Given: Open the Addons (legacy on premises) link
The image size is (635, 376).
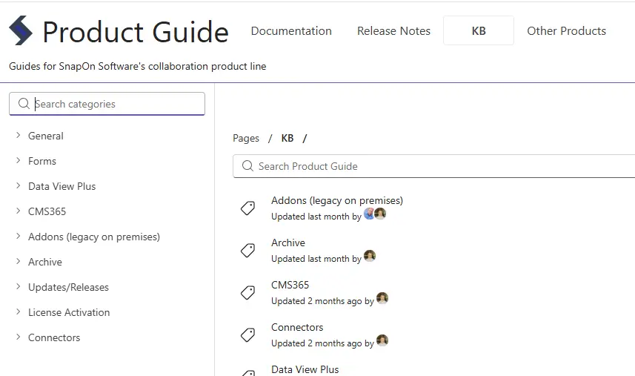Looking at the screenshot, I should (x=337, y=200).
